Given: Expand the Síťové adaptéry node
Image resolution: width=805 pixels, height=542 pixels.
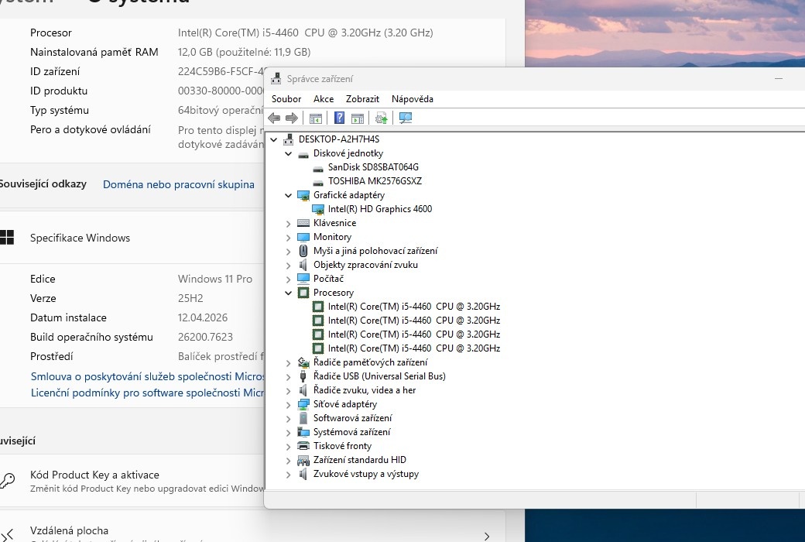Looking at the screenshot, I should coord(288,403).
